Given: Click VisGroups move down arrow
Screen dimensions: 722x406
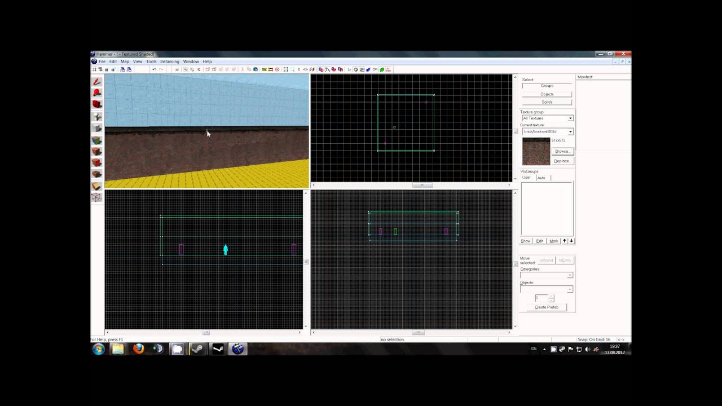Looking at the screenshot, I should coord(571,241).
